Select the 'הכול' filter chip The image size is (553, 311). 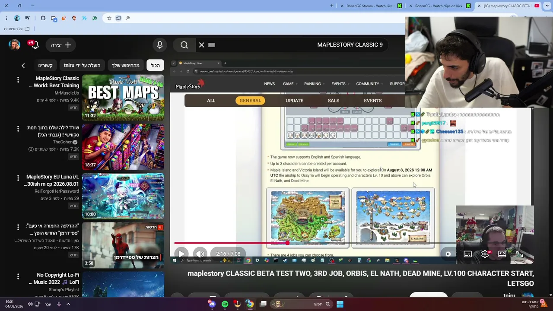tap(156, 65)
